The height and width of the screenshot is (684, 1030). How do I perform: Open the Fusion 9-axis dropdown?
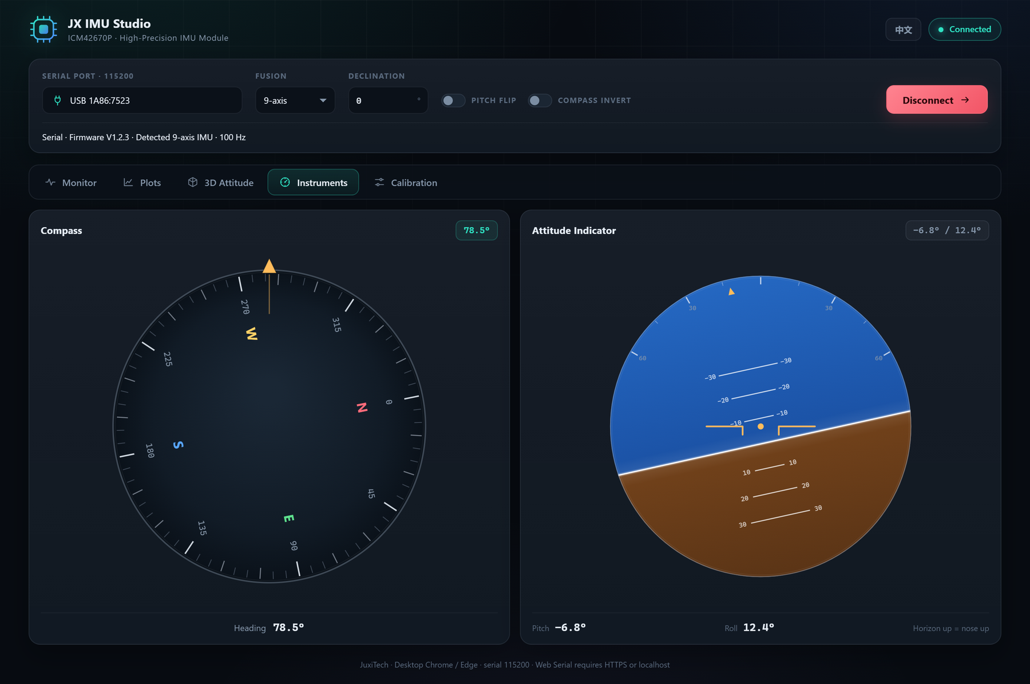pyautogui.click(x=295, y=100)
